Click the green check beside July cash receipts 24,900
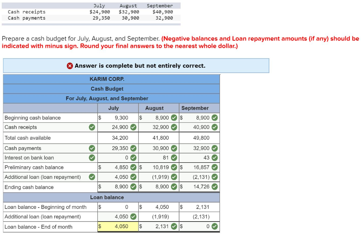361x235 pixels. 133,127
